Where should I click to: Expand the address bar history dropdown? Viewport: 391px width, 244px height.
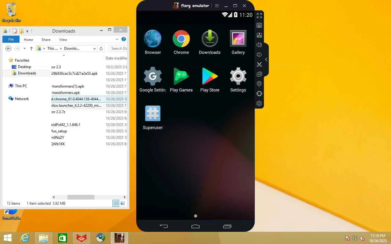coord(94,48)
